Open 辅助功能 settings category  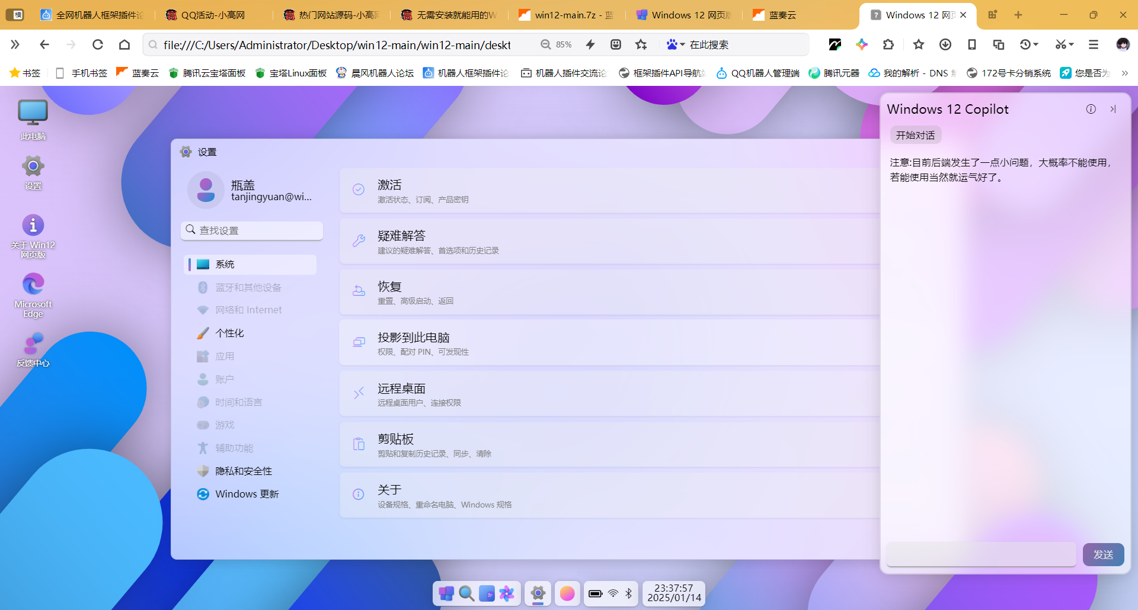pyautogui.click(x=250, y=448)
